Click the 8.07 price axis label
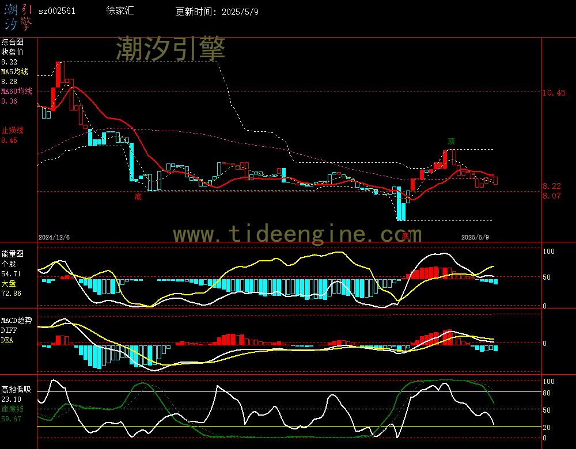The image size is (576, 449). pos(552,196)
